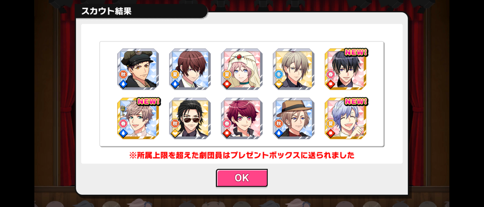Screen dimensions: 484x207
Task: Select the dark-haired NEW spring card
Action: 346,69
